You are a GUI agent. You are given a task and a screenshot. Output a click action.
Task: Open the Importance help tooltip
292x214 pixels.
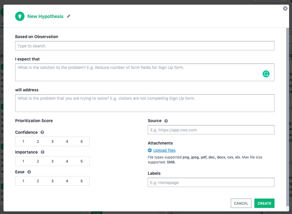pyautogui.click(x=43, y=152)
